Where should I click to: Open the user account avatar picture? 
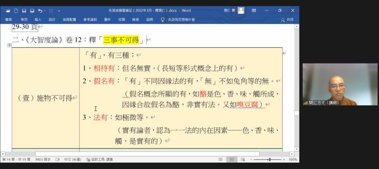(x=241, y=11)
